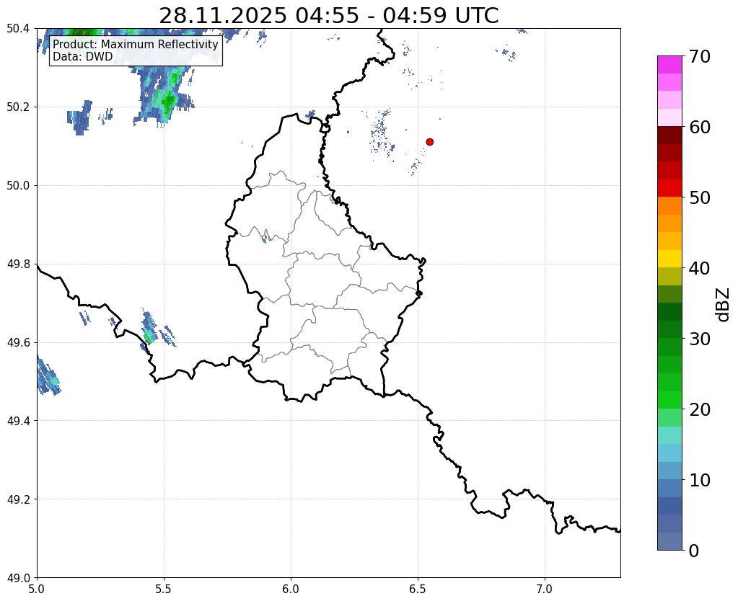738x601 pixels.
Task: Click the 'Product: Maximum Reflectivity' label
Action: pyautogui.click(x=136, y=44)
